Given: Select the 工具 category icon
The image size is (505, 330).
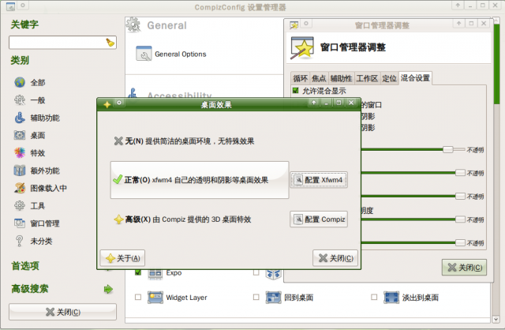Looking at the screenshot, I should point(20,205).
